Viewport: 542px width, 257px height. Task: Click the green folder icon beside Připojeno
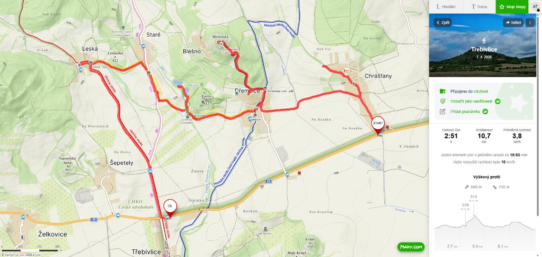pos(443,91)
